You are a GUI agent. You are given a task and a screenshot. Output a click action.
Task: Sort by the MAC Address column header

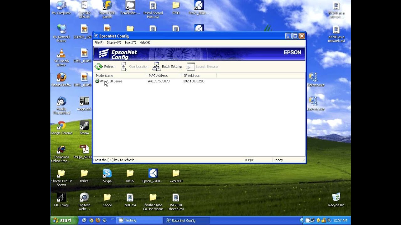(164, 76)
